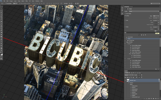Open the Lines Style dropdown
This screenshot has height=100, width=161.
coord(156,21)
